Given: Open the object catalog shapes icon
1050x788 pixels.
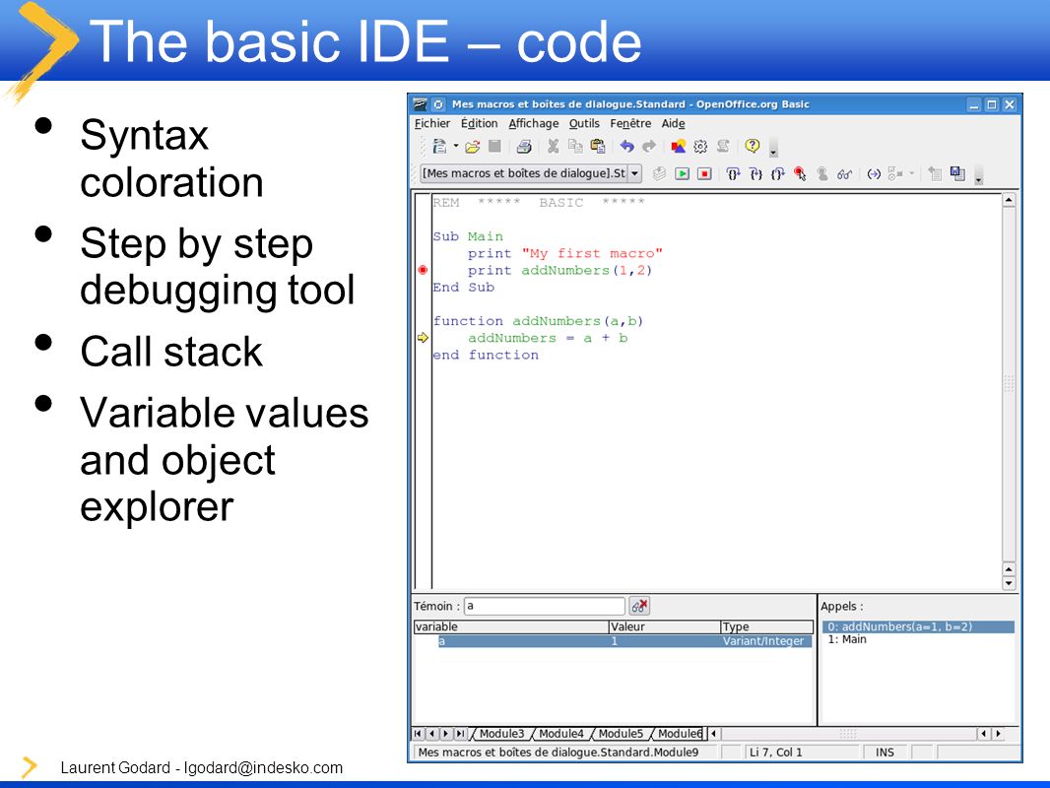Looking at the screenshot, I should coord(679,146).
